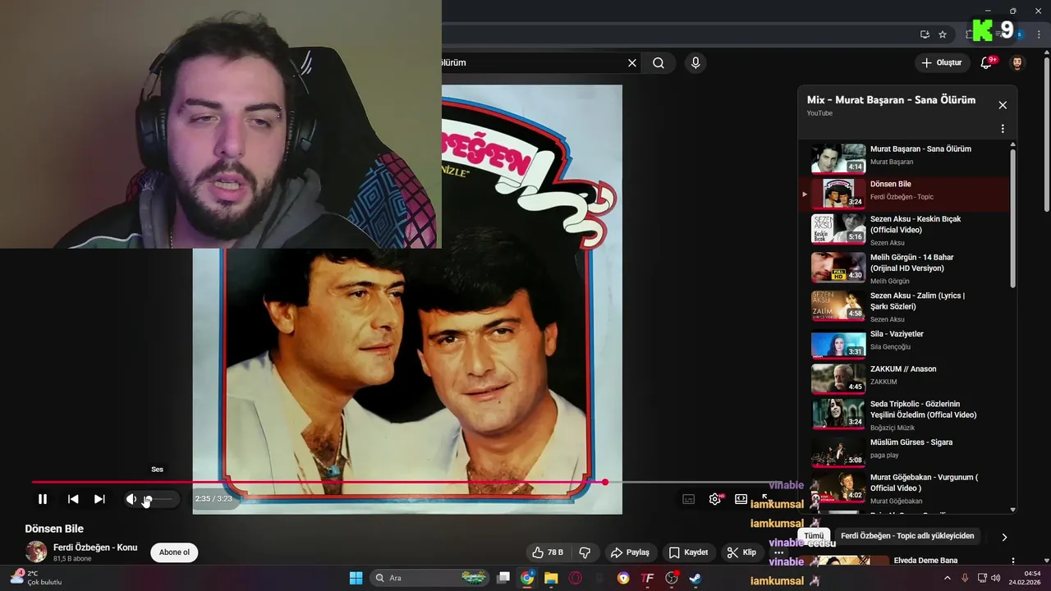Open Elveda Deme Bana recommended video

(x=925, y=561)
